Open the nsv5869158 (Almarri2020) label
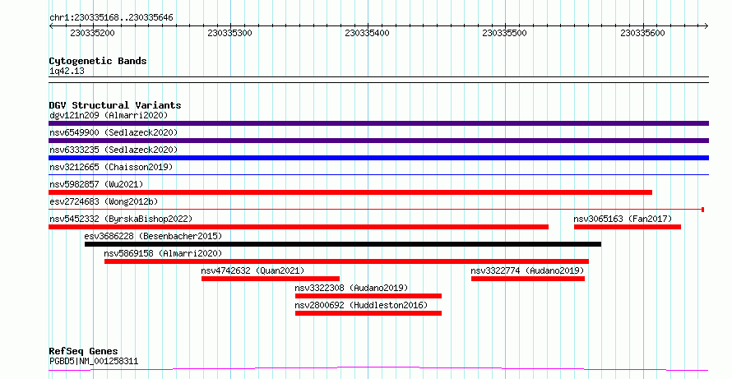Image resolution: width=732 pixels, height=379 pixels. 163,253
